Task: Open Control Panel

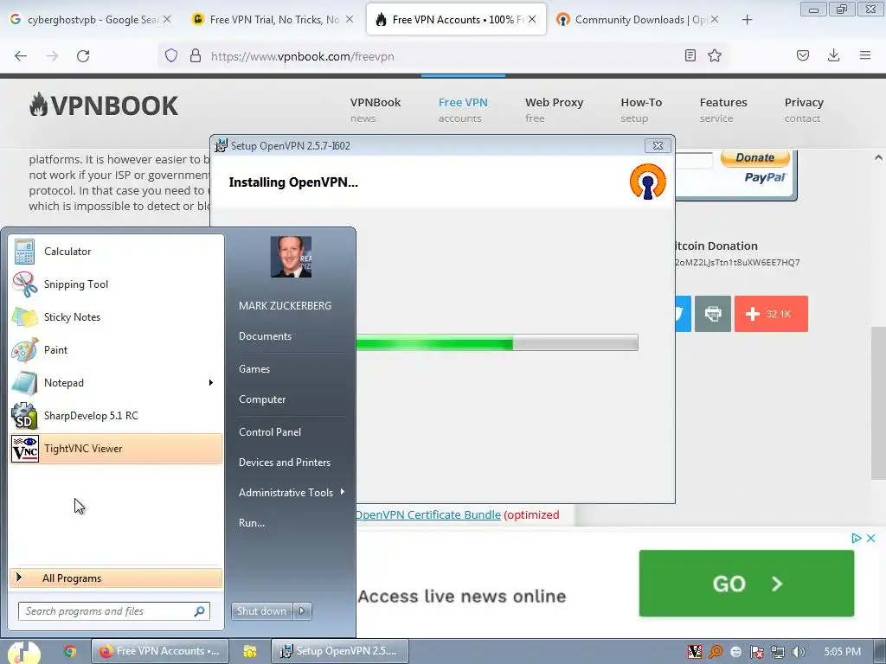Action: pyautogui.click(x=270, y=432)
